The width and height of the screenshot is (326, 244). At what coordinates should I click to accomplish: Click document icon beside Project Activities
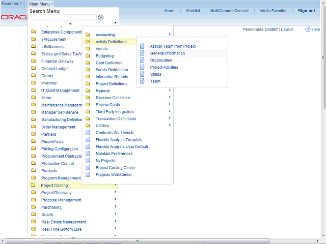tap(142, 67)
